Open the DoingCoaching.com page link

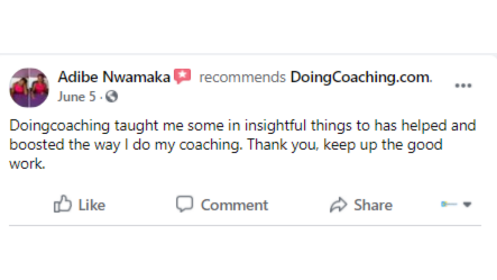pyautogui.click(x=361, y=77)
